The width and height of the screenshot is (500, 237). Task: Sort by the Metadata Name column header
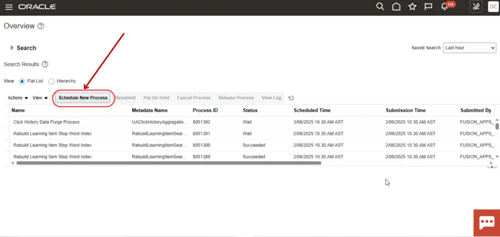149,110
